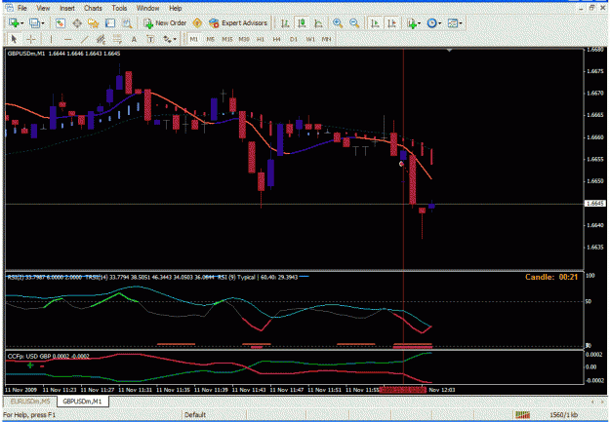Zoom out of the chart
The image size is (610, 422).
pos(354,23)
